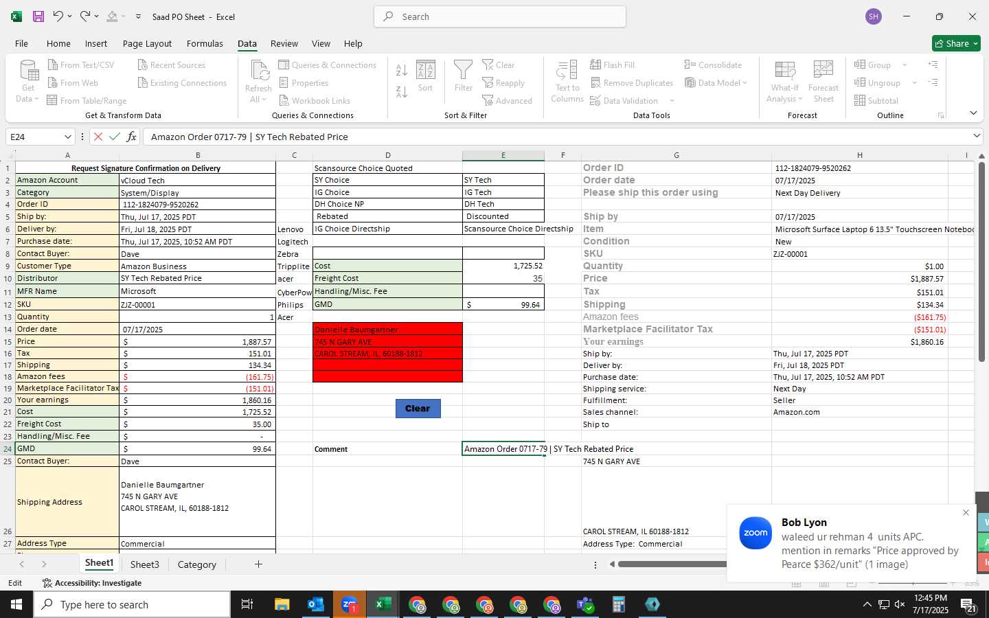Click Flash Fill
The width and height of the screenshot is (989, 618).
click(x=612, y=65)
